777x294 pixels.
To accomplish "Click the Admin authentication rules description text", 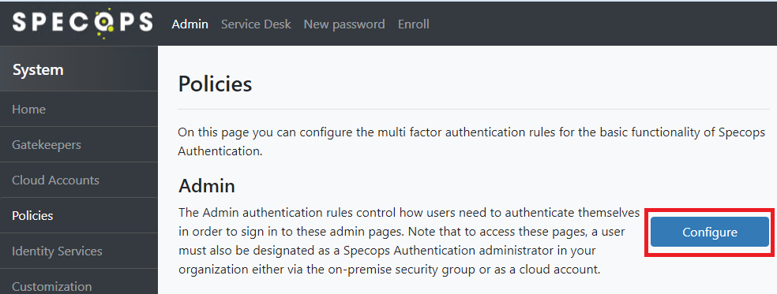I will point(409,241).
